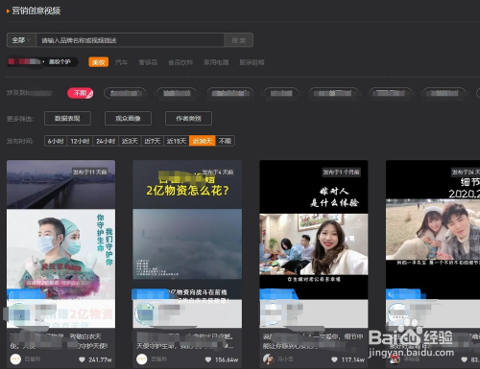Click the 156.64w like count
This screenshot has width=480, height=369.
pos(227,360)
